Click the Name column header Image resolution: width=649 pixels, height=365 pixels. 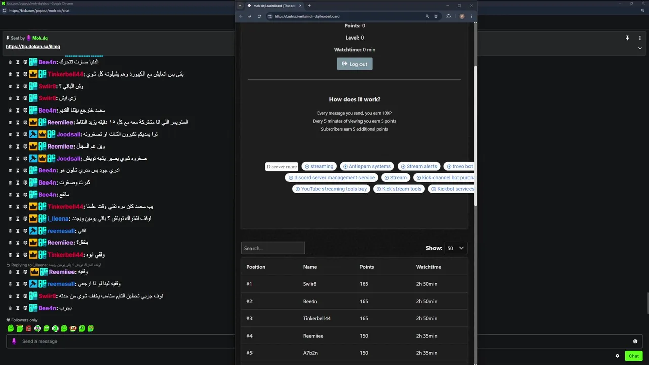click(310, 267)
